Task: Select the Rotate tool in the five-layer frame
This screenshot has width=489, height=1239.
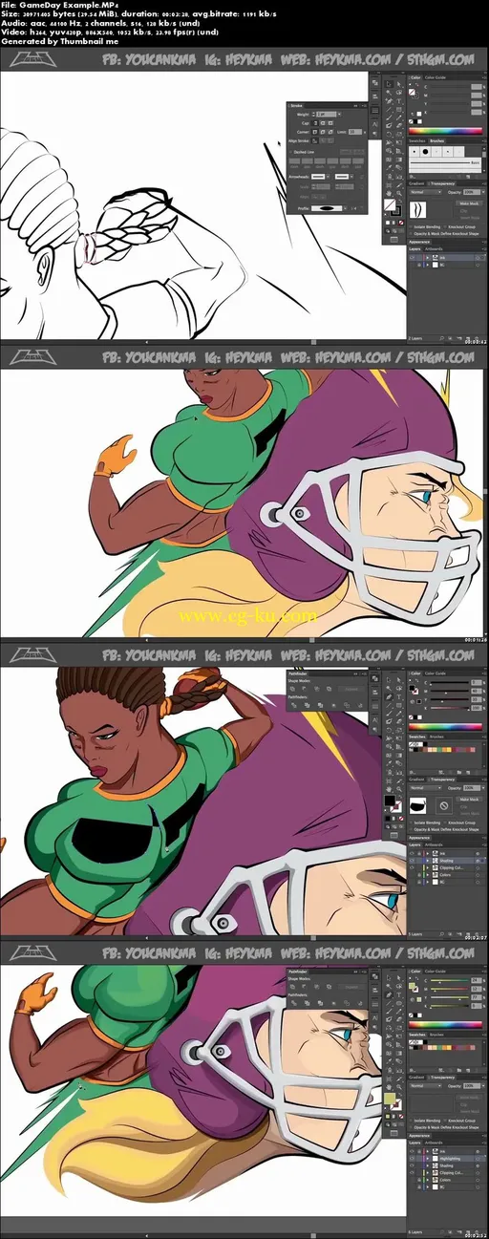Action: 389,730
